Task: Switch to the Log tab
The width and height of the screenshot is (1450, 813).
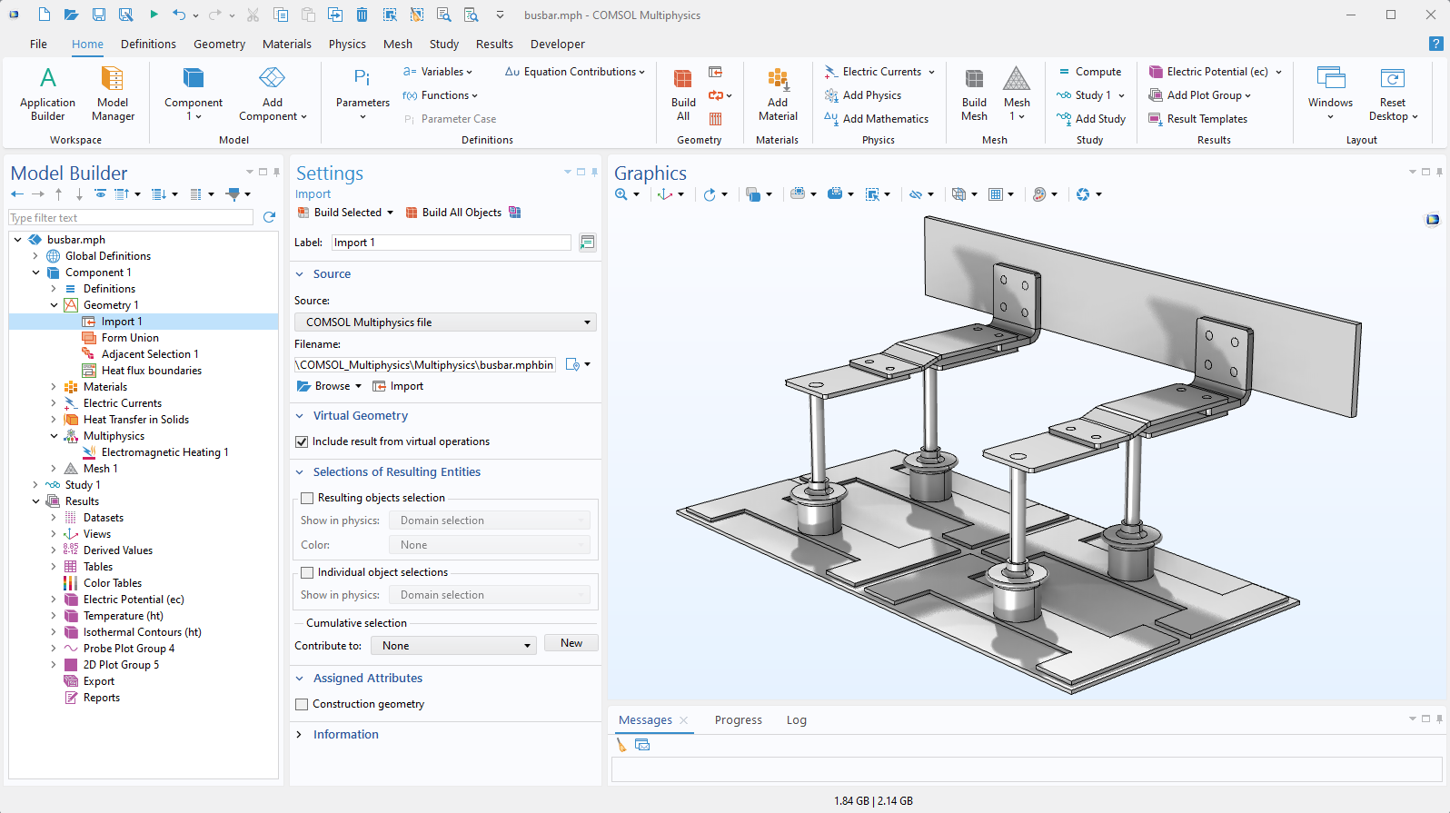Action: tap(796, 720)
